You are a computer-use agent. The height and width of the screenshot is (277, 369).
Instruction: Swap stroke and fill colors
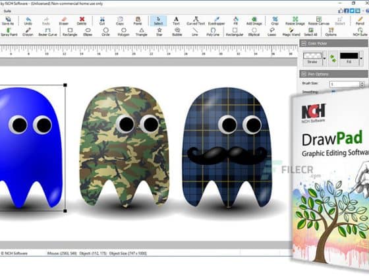coord(333,59)
